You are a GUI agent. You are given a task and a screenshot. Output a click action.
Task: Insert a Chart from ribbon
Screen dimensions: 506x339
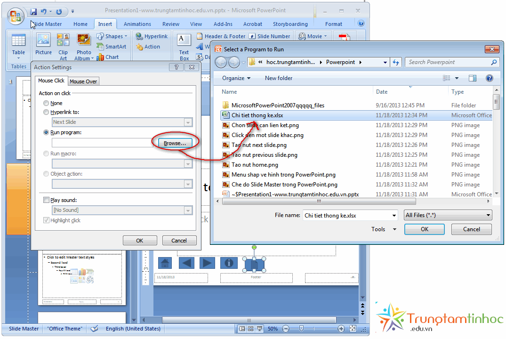pyautogui.click(x=108, y=57)
